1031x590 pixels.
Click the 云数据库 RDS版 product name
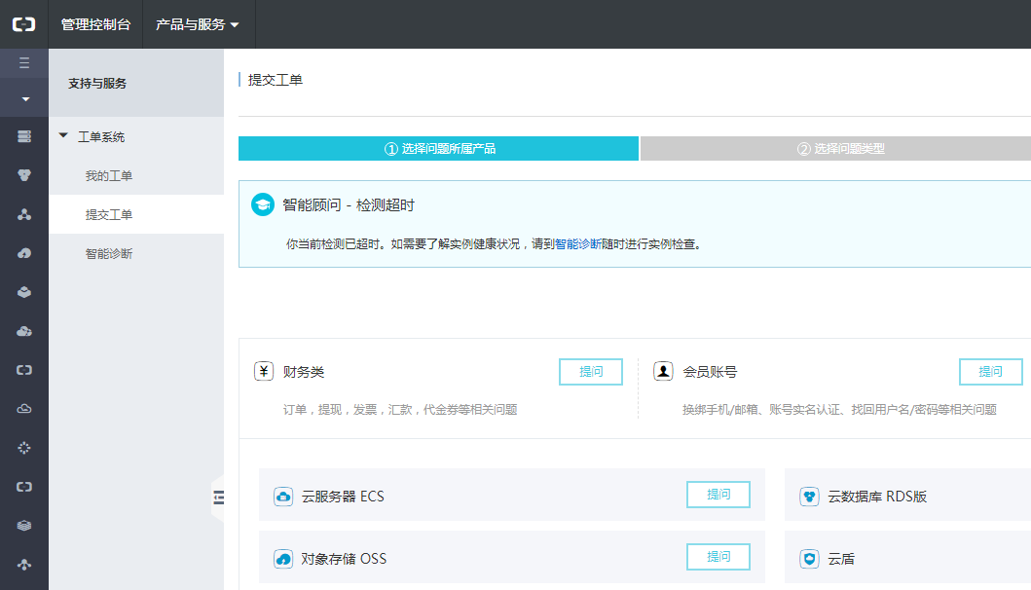click(877, 497)
